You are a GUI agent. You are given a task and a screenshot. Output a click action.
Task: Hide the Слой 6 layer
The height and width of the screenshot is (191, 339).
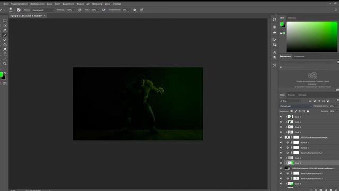(281, 122)
